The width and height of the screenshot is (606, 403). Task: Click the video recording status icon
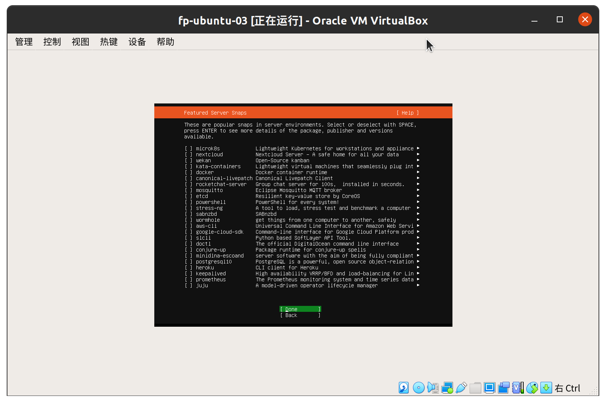point(504,388)
